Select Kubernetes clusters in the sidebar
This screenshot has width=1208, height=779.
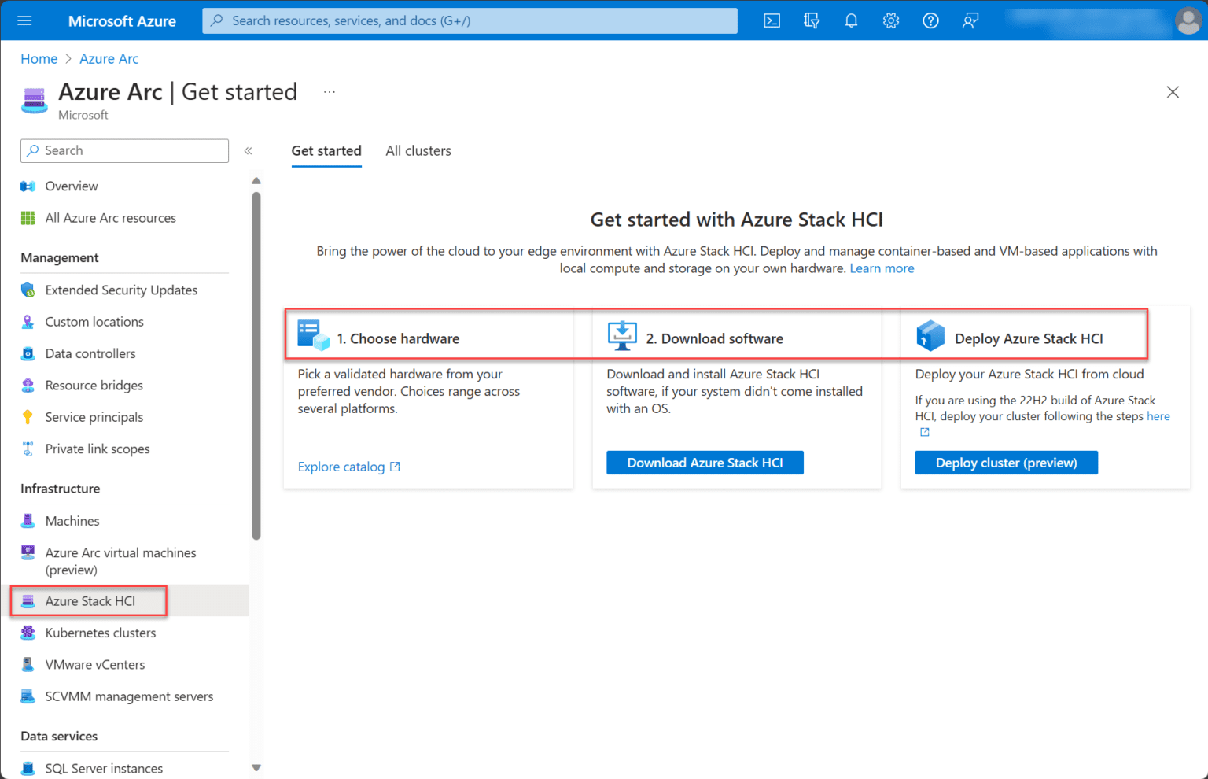pyautogui.click(x=100, y=633)
